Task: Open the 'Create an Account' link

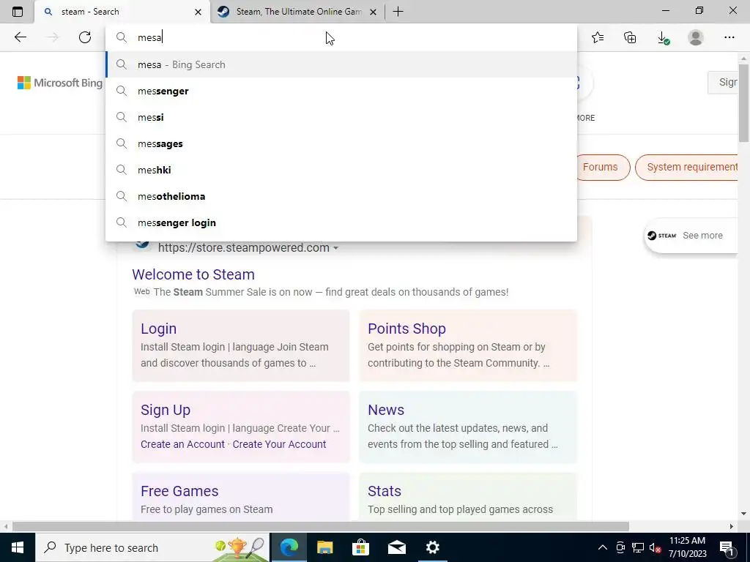Action: coord(182,444)
